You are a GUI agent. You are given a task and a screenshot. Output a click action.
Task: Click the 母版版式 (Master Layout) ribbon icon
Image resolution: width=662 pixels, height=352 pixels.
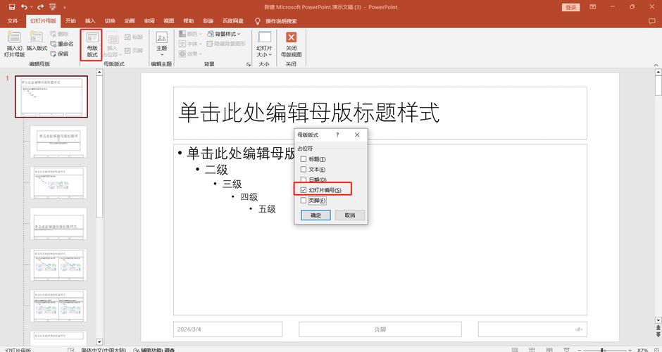pos(92,44)
